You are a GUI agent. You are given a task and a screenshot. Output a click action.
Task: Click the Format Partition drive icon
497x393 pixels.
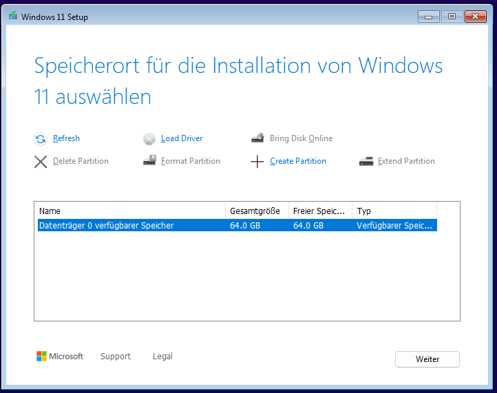click(149, 160)
